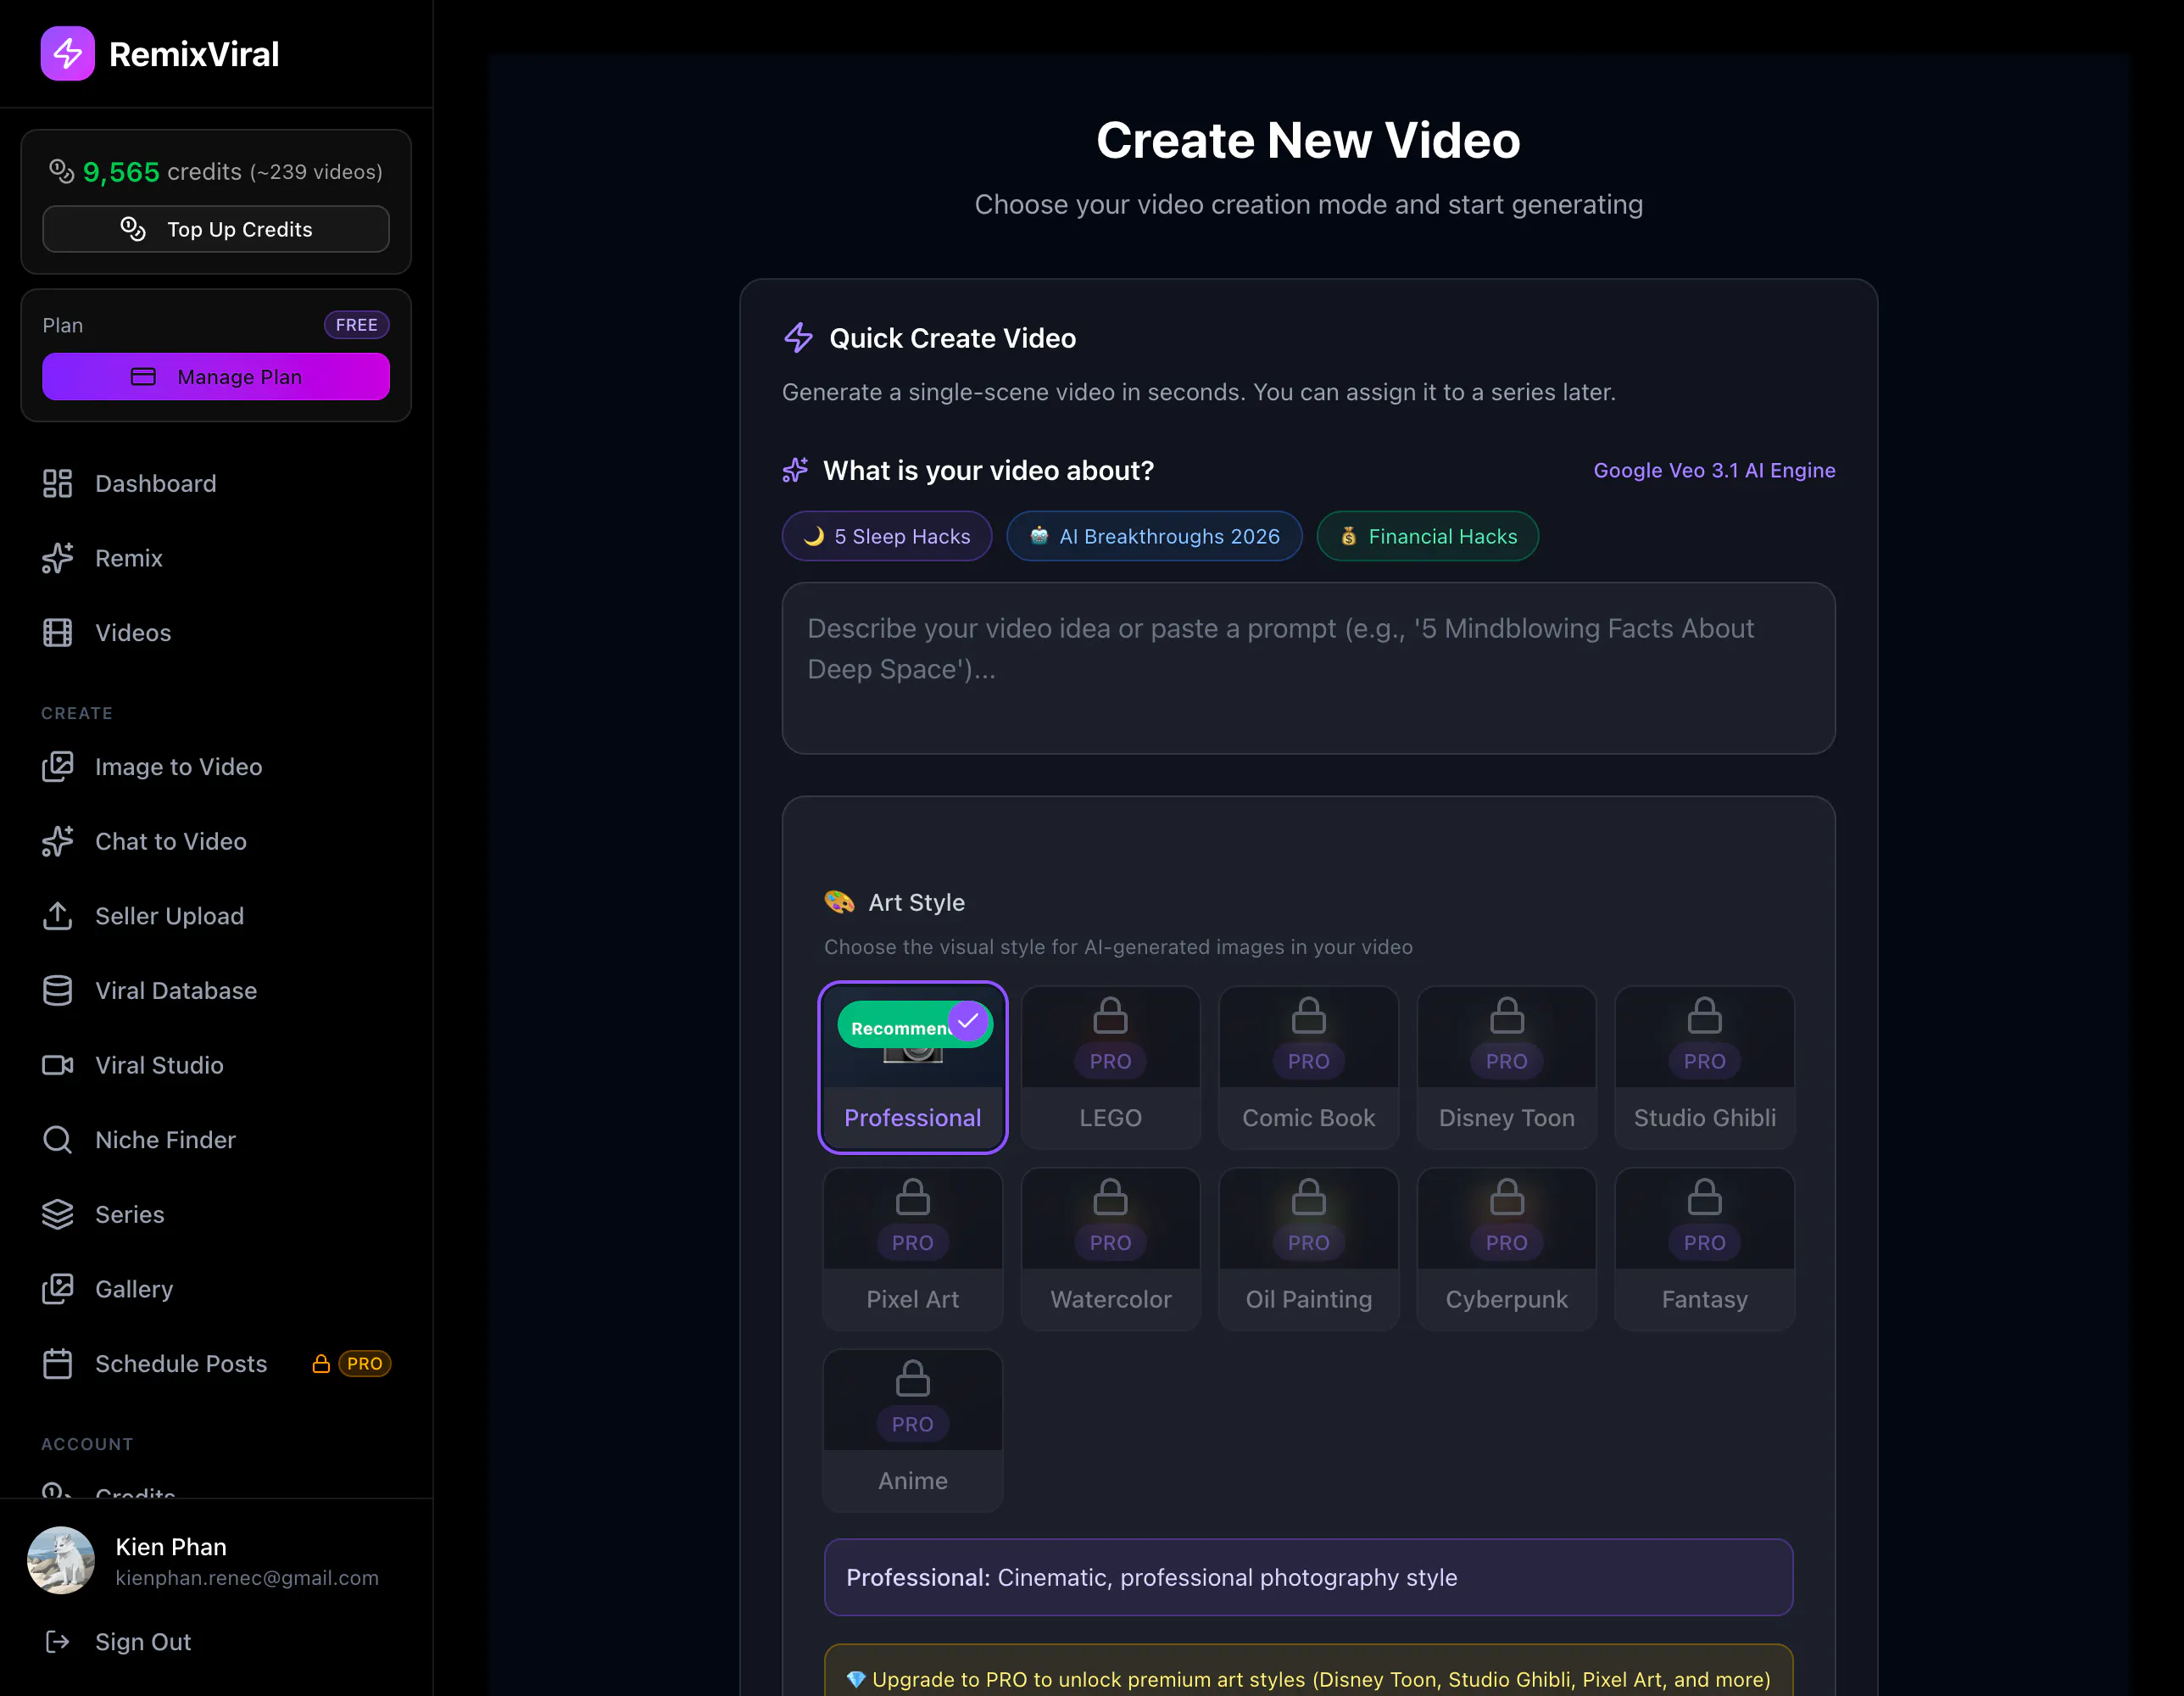
Task: Select the Oil Painting art style
Action: coord(1308,1249)
